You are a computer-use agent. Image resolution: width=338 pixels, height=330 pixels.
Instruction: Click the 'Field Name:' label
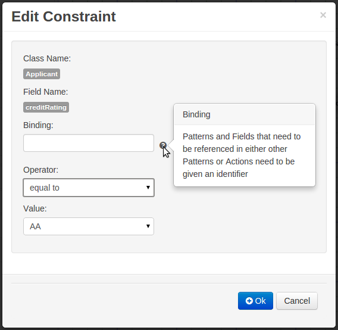coord(45,92)
